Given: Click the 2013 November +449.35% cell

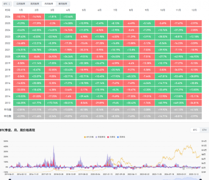Looking at the screenshot, I should coord(178,103).
